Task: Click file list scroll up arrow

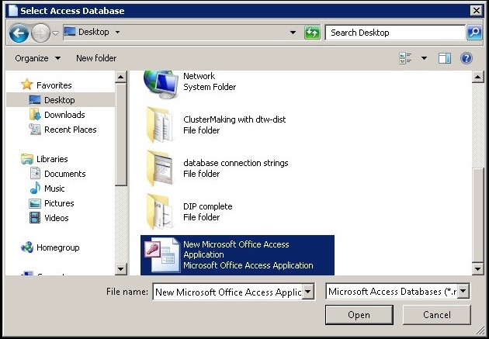Action: [x=478, y=77]
